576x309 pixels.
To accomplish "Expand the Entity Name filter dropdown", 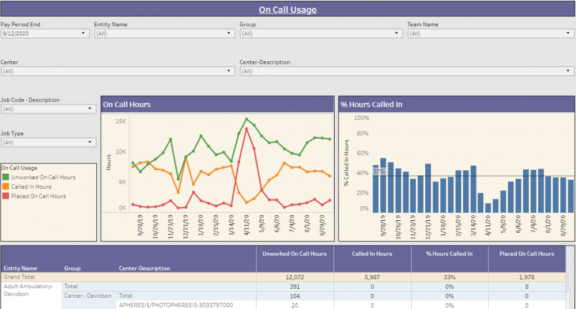I will pyautogui.click(x=164, y=34).
